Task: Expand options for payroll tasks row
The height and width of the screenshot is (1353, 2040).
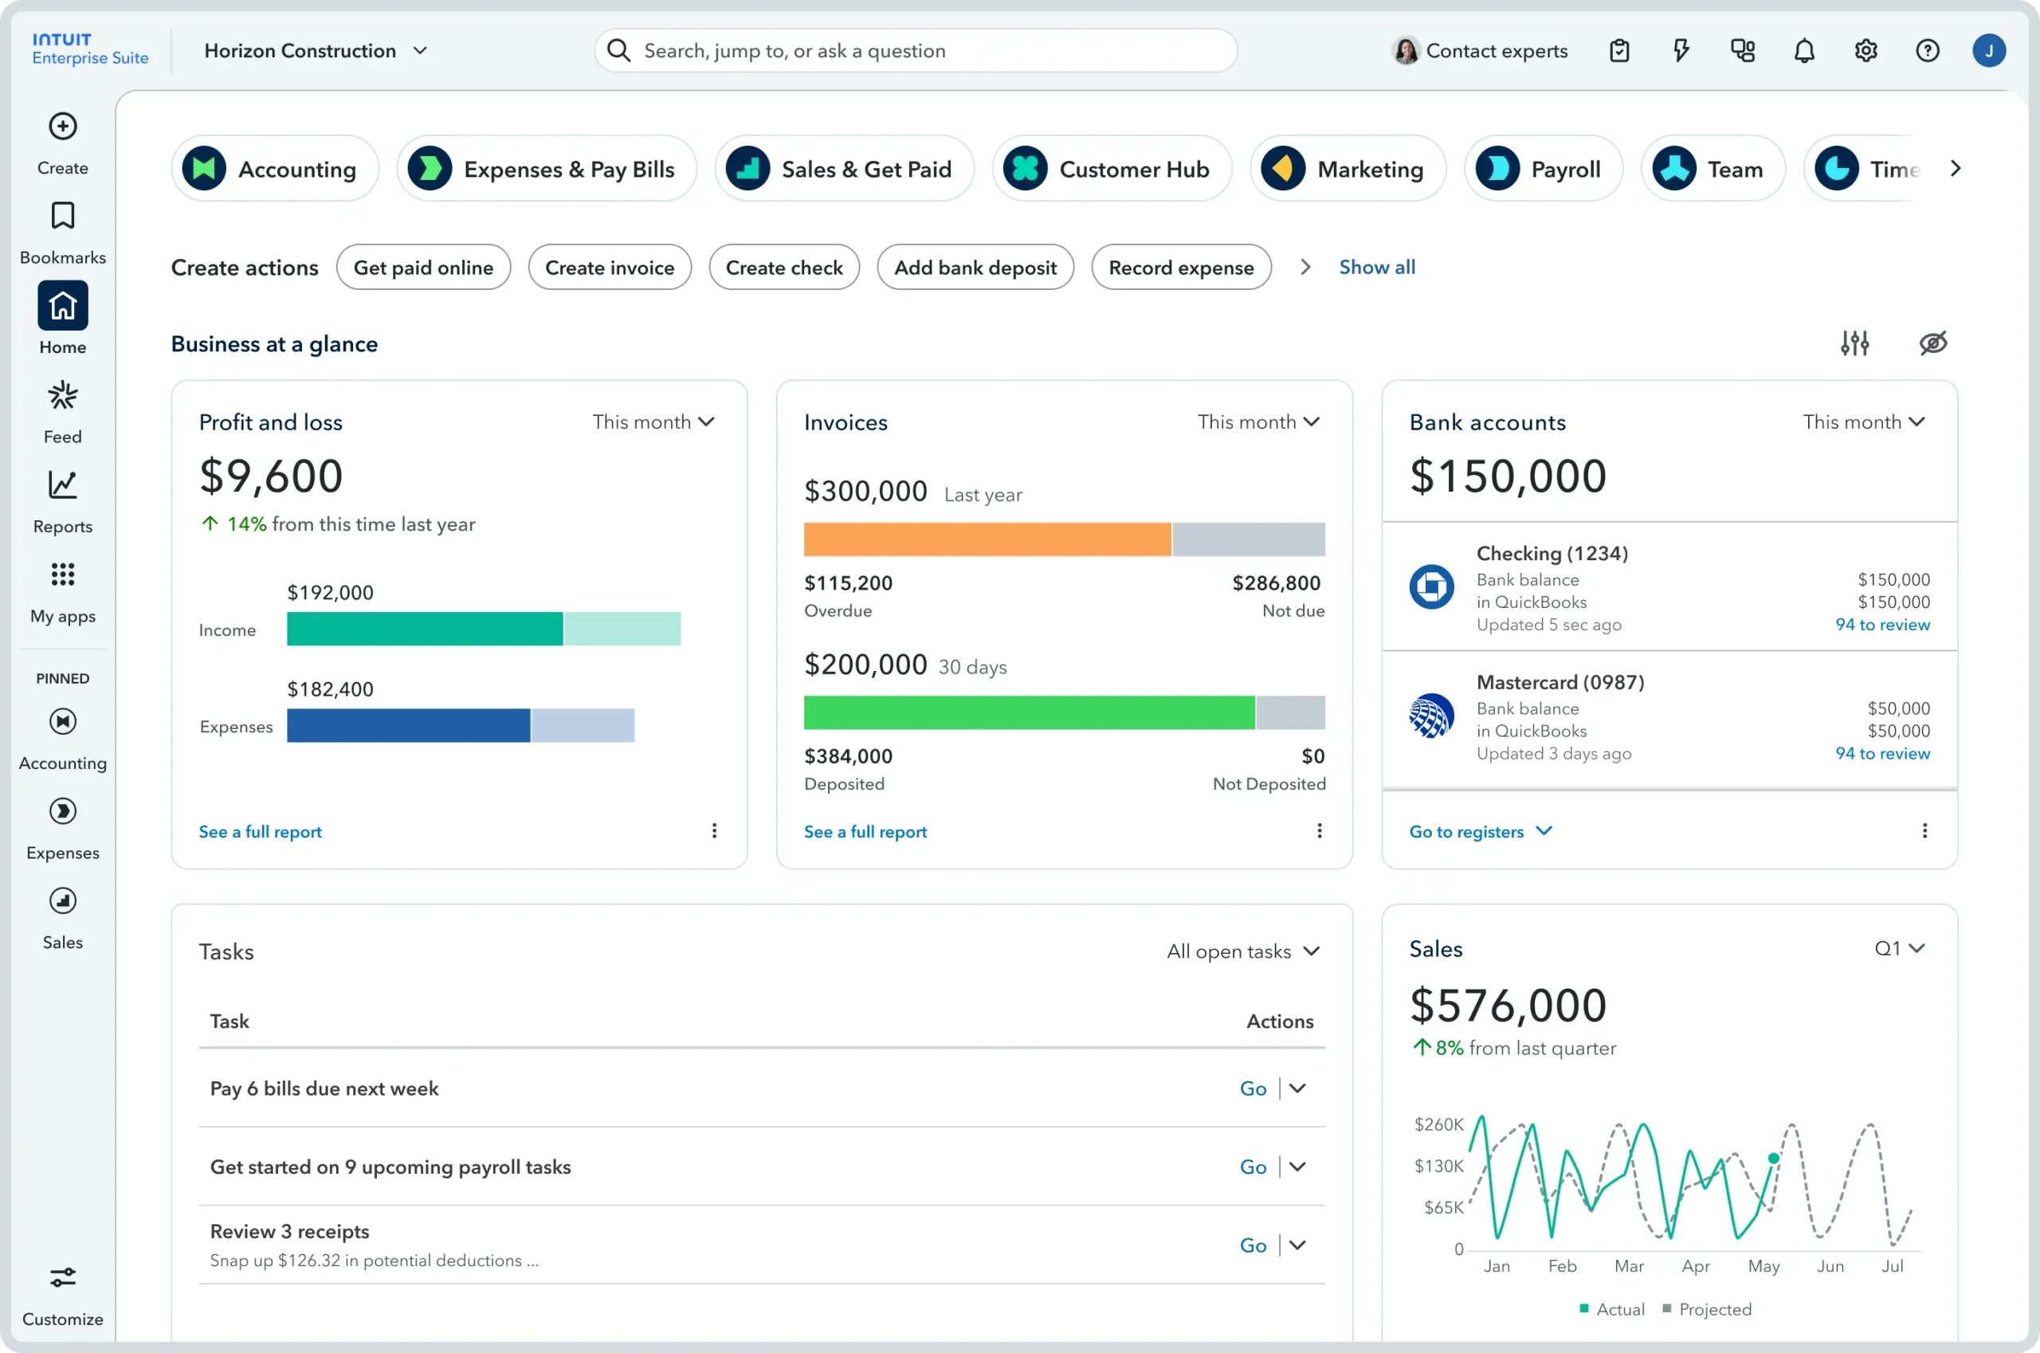Action: pyautogui.click(x=1298, y=1167)
